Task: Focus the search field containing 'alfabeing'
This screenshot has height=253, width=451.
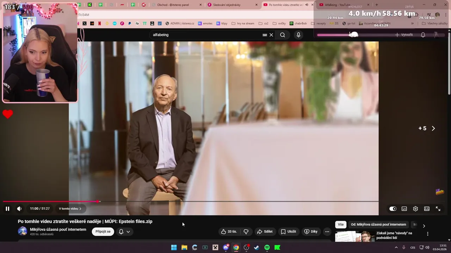Action: (x=206, y=35)
